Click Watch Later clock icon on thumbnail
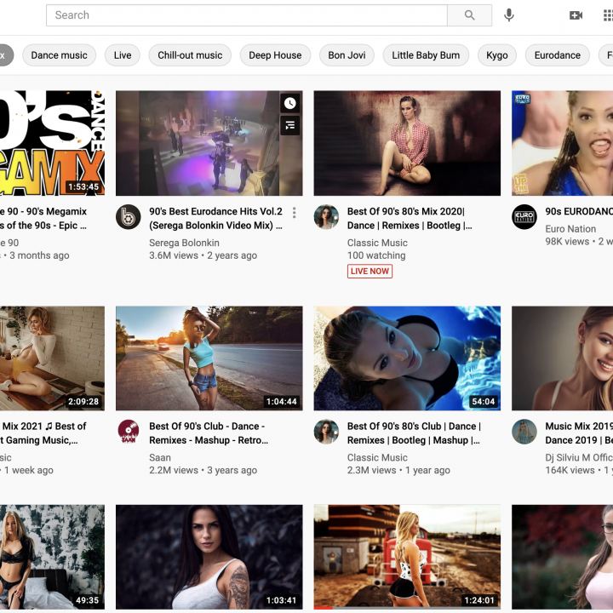 (290, 103)
